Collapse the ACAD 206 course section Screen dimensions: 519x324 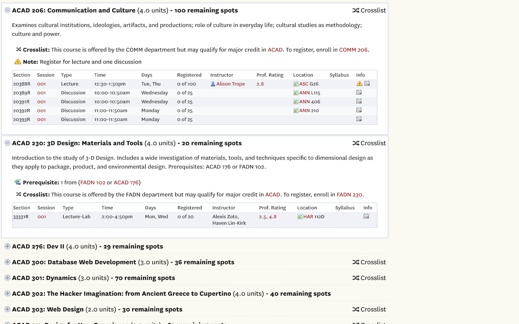pyautogui.click(x=7, y=11)
